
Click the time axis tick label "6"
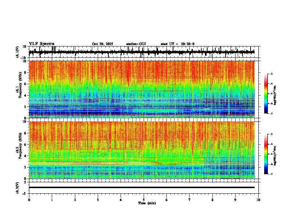click(167, 200)
